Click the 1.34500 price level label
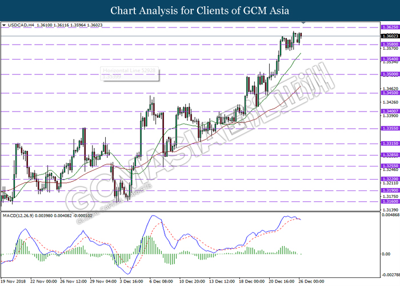The width and height of the screenshot is (400, 286). (x=390, y=93)
